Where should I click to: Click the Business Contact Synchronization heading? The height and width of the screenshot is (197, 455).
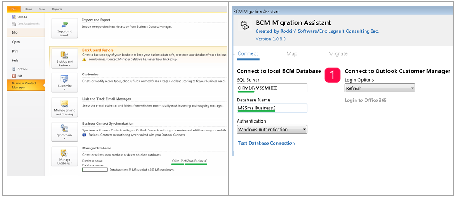click(x=108, y=123)
